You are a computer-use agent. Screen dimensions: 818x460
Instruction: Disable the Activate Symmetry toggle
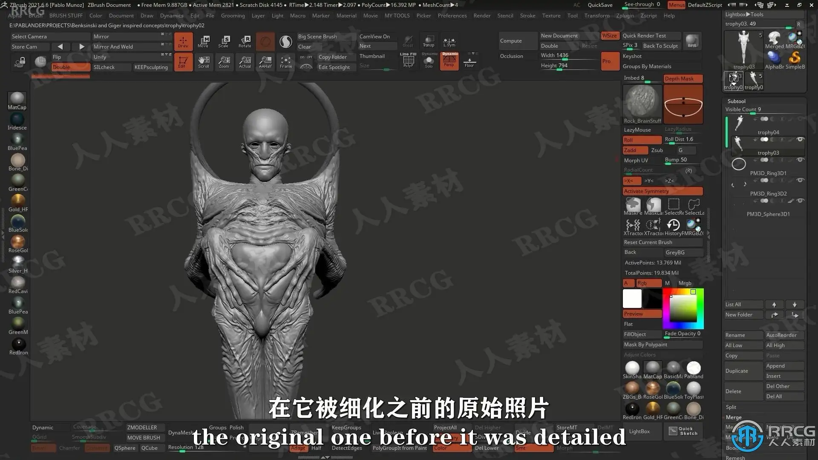pyautogui.click(x=662, y=191)
